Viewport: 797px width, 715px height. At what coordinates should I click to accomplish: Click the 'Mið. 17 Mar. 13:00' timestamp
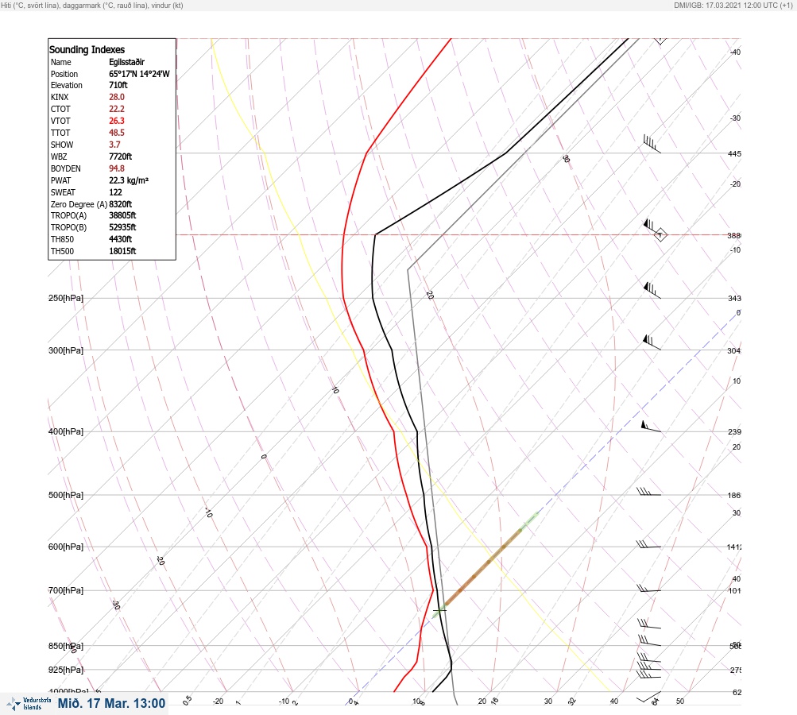point(111,703)
